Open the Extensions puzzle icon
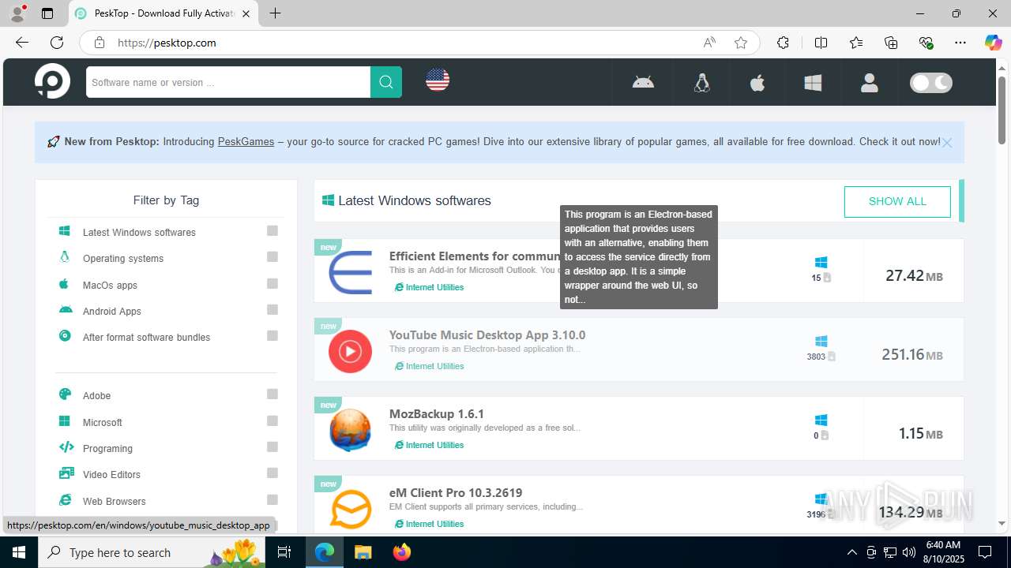The image size is (1011, 568). click(783, 43)
